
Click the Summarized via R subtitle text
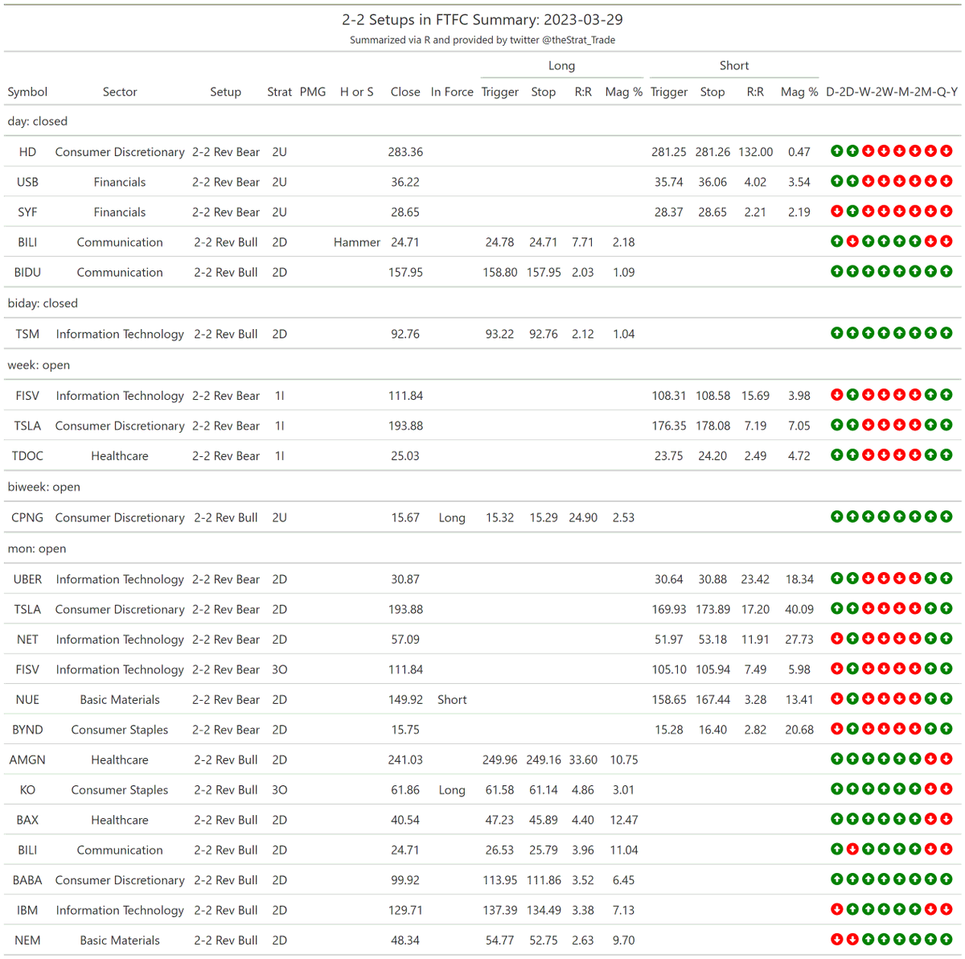(x=482, y=40)
